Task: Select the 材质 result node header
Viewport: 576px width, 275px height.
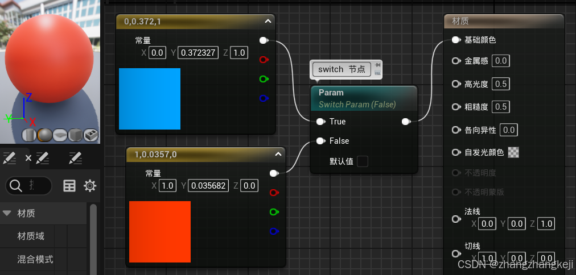Action: click(x=504, y=21)
